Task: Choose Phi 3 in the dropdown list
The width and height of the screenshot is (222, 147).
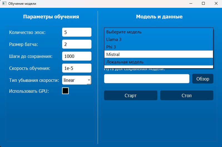Action: coord(159,47)
